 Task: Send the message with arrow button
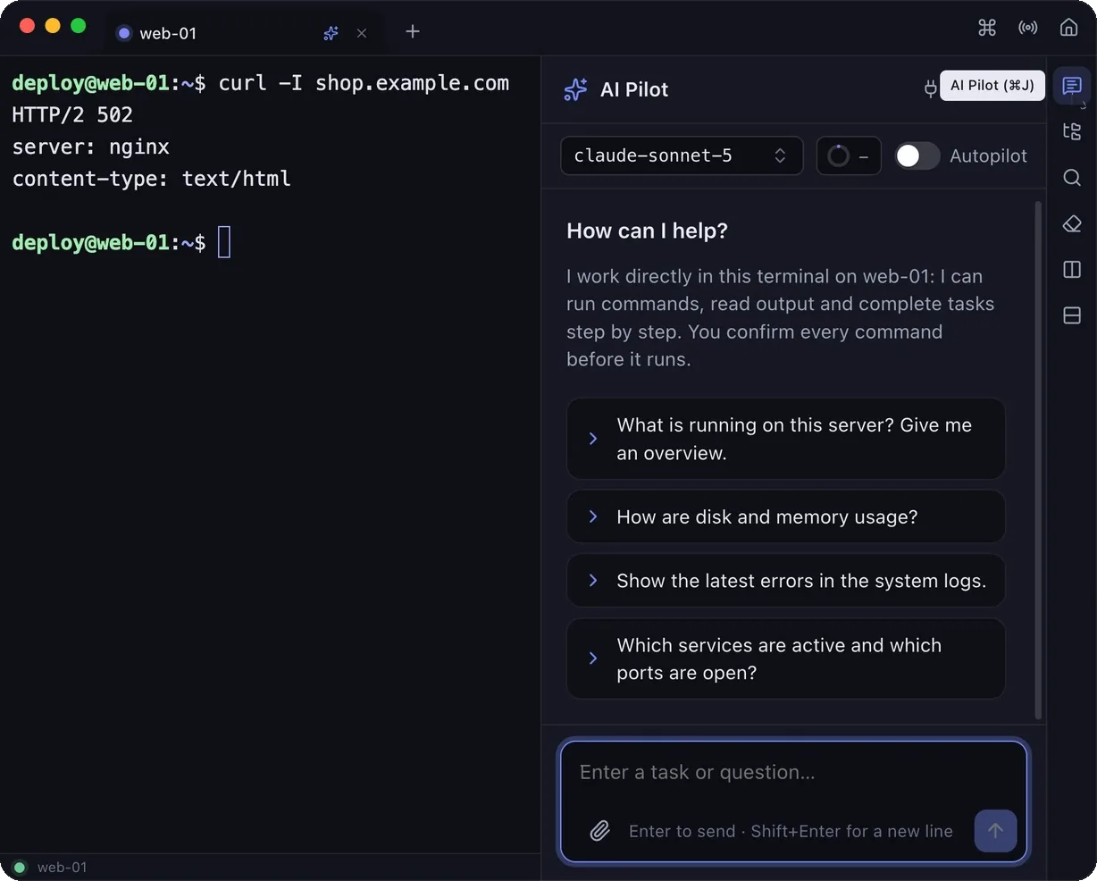995,831
